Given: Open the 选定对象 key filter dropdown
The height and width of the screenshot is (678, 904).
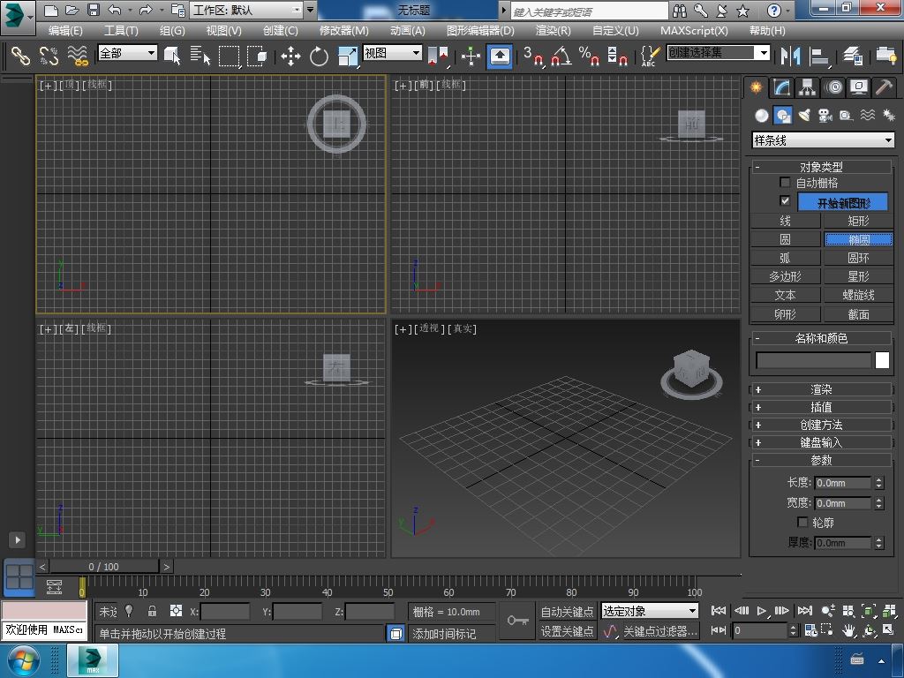Looking at the screenshot, I should pos(649,611).
